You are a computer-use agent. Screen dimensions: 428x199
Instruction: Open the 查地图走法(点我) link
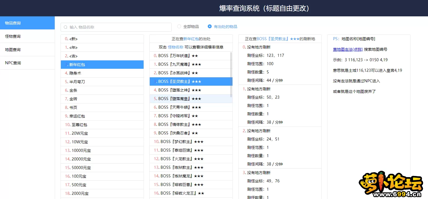[348, 49]
